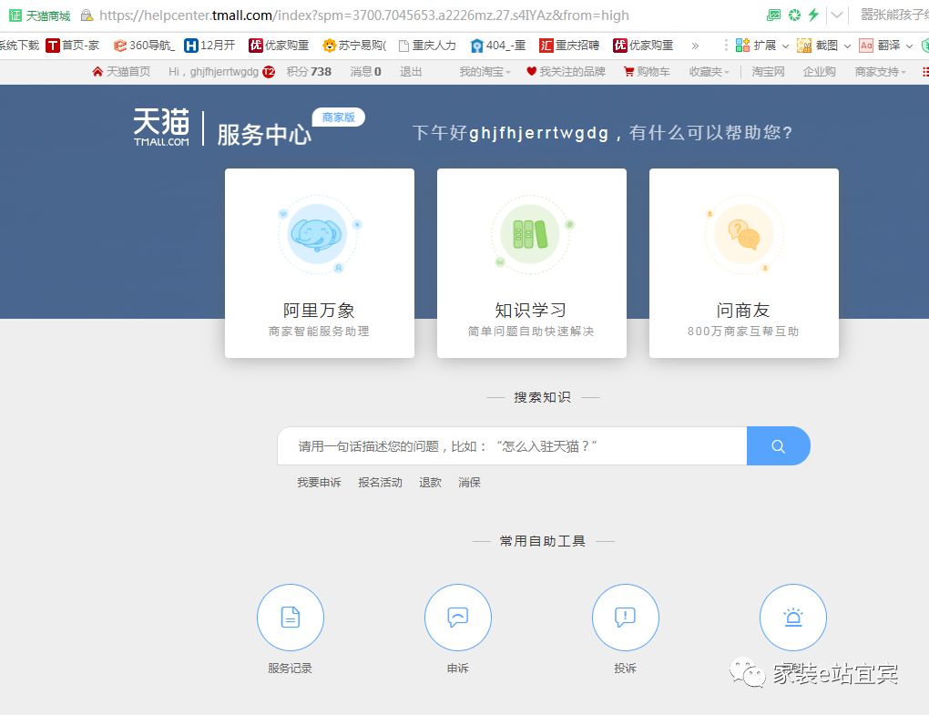Open the 404_重 bookmark
929x715 pixels.
point(497,45)
